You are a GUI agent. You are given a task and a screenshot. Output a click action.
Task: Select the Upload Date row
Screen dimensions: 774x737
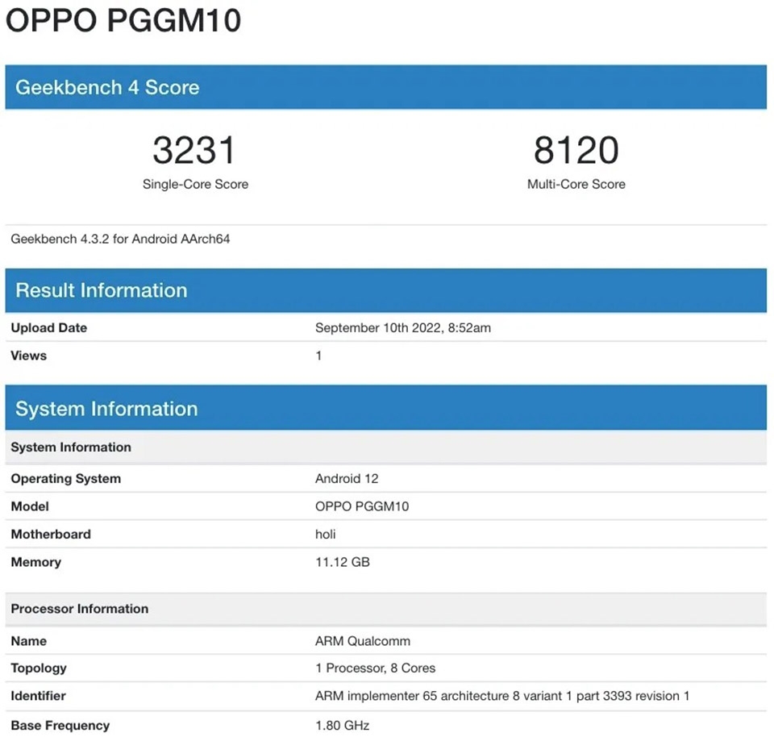48,327
